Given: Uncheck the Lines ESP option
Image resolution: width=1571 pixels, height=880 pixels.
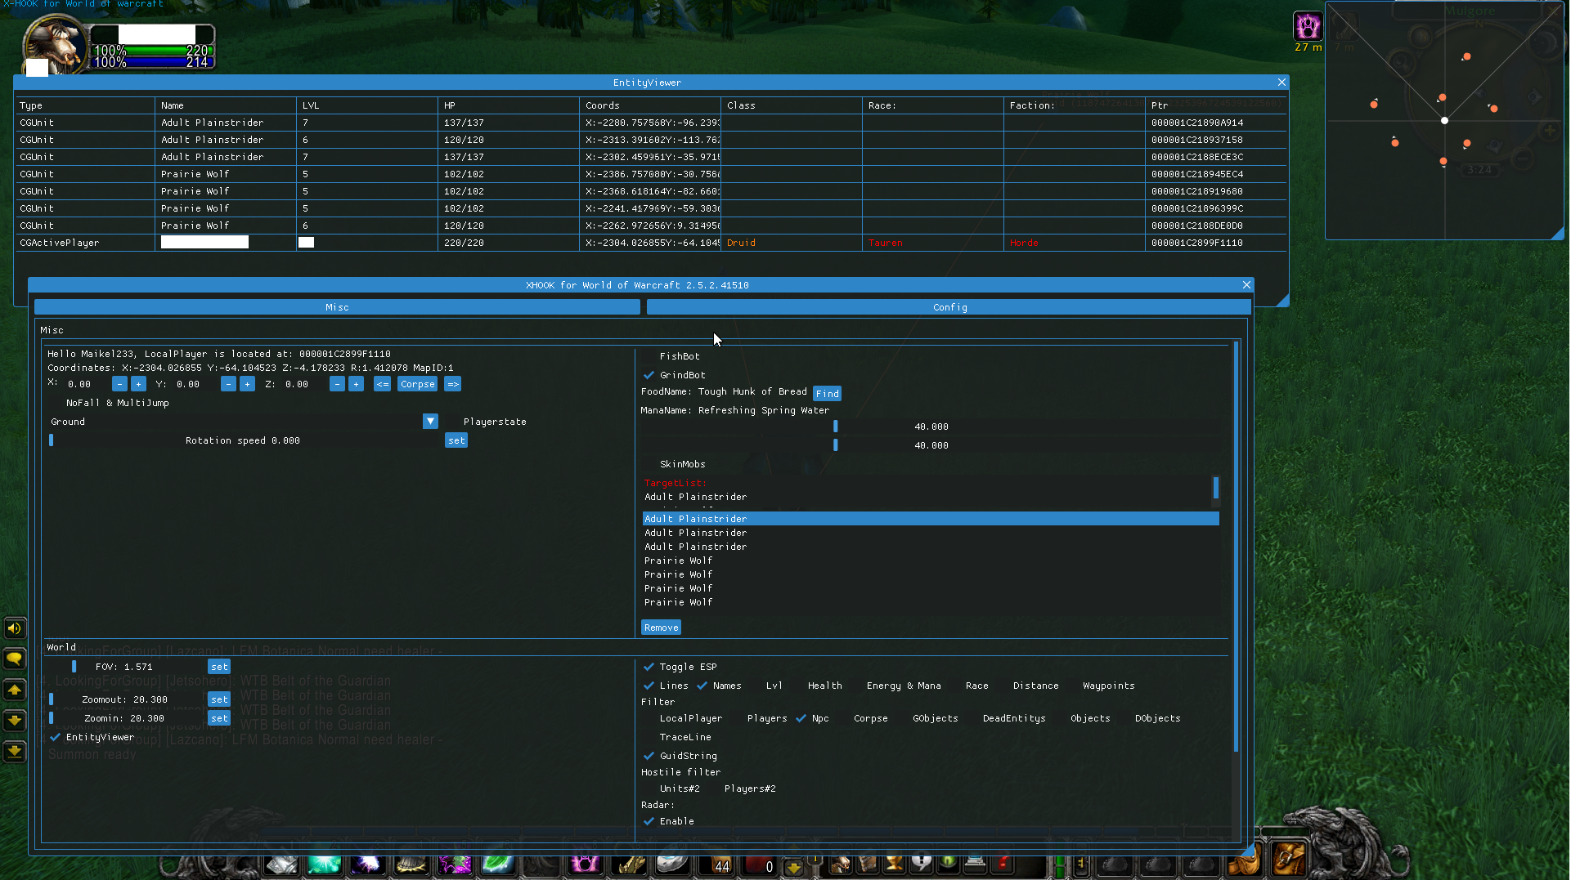Looking at the screenshot, I should [649, 686].
